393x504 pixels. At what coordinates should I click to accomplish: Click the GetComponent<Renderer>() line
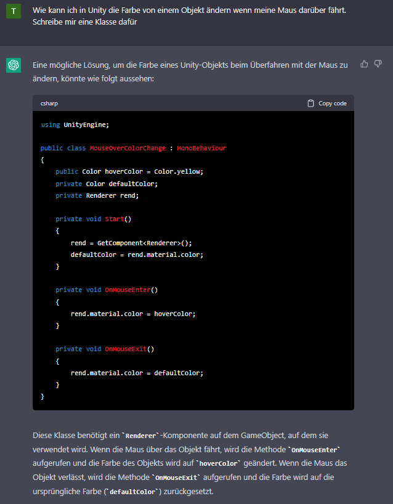click(x=131, y=243)
